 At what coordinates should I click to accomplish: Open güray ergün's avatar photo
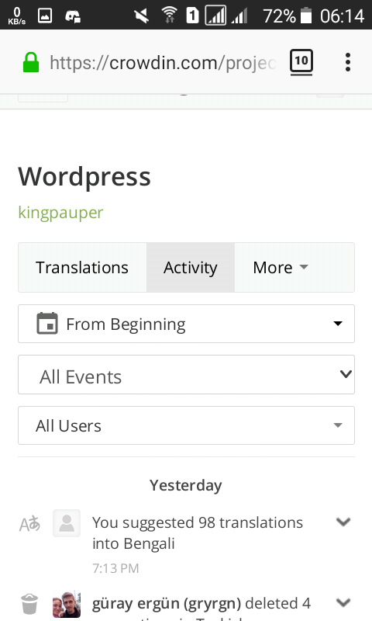point(67,604)
